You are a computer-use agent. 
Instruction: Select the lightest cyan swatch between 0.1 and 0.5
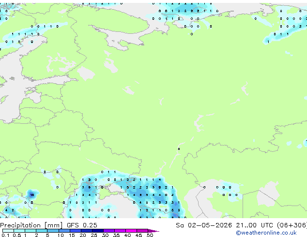click(x=8, y=231)
